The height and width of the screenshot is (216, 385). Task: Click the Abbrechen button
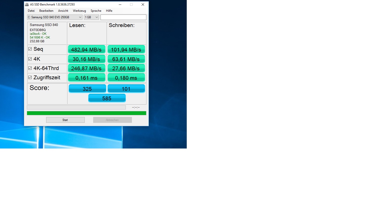113,120
